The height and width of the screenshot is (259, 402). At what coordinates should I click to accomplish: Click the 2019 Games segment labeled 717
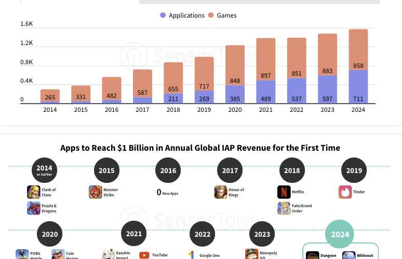coord(204,74)
